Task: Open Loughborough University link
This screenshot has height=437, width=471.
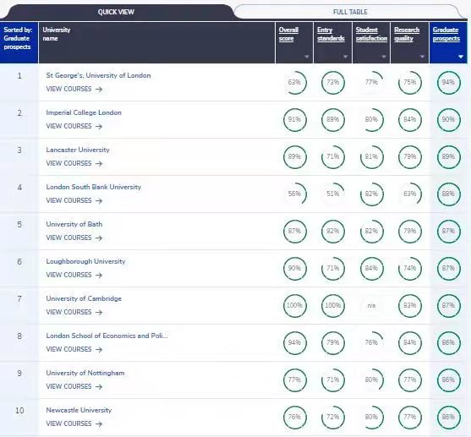Action: [85, 261]
